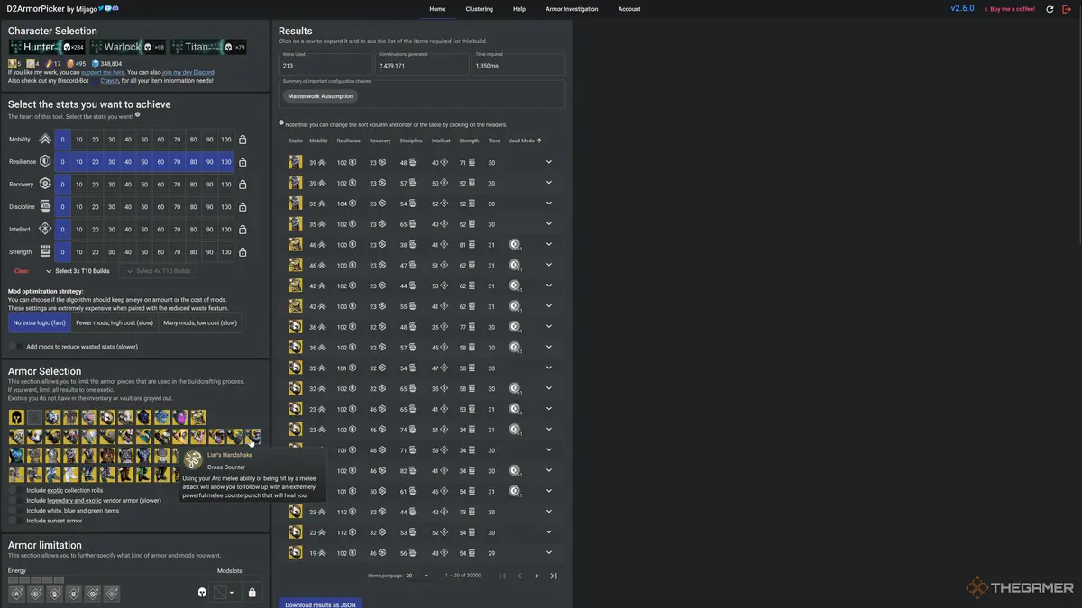
Task: Go to the next results page
Action: tap(536, 576)
